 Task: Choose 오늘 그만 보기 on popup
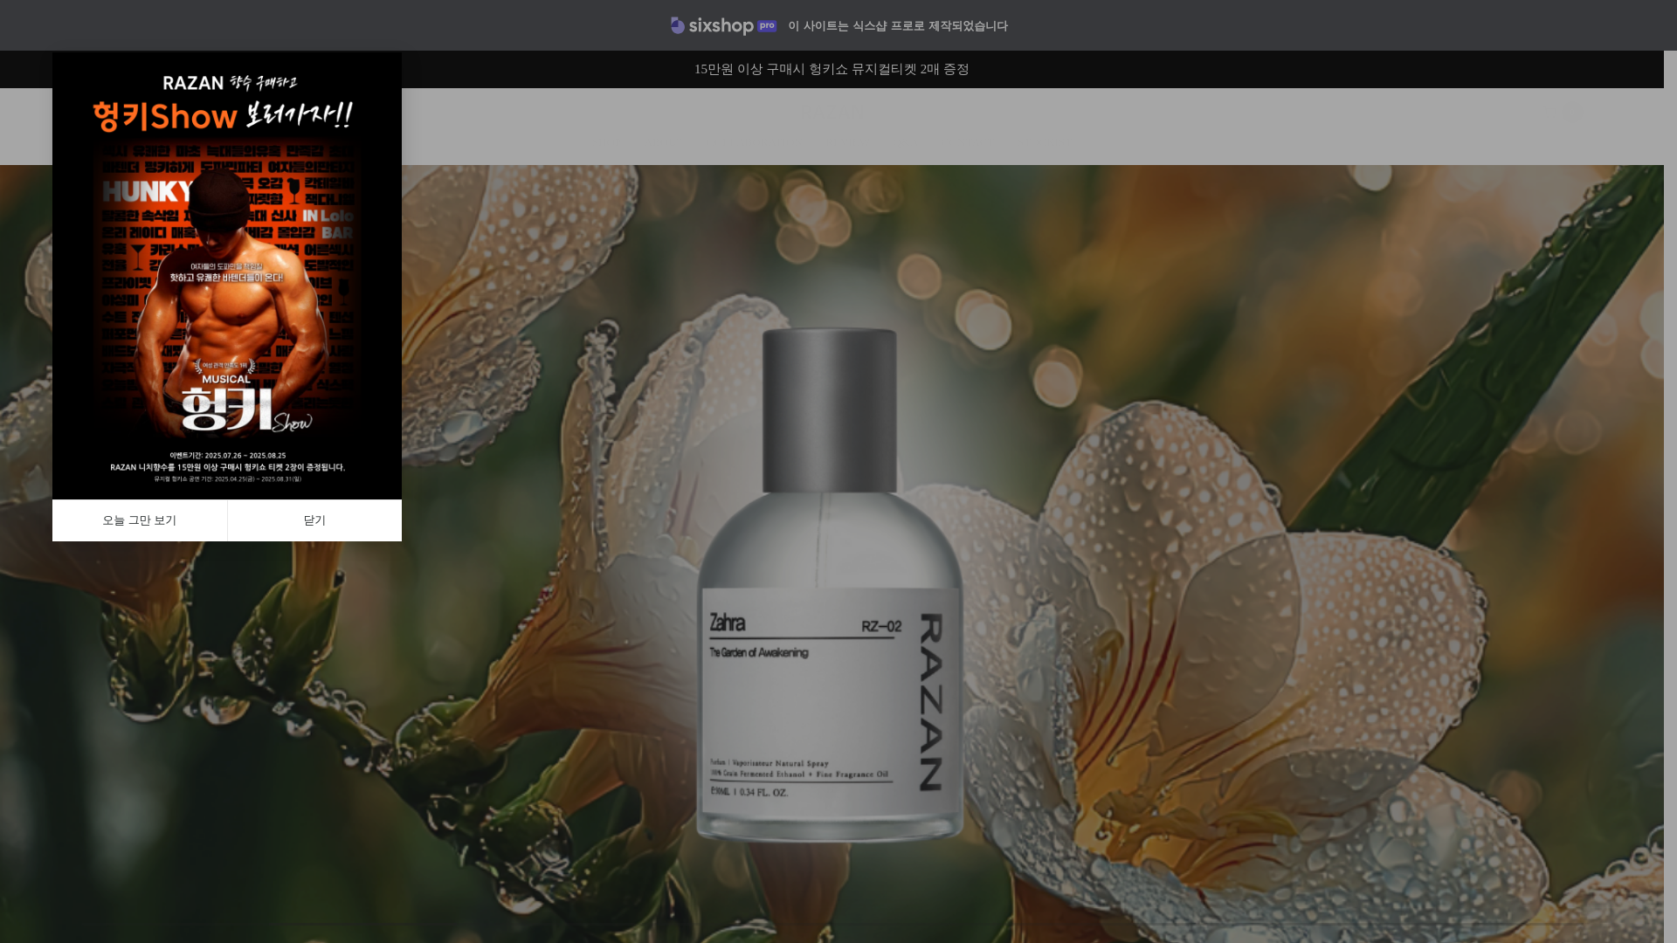[x=140, y=520]
